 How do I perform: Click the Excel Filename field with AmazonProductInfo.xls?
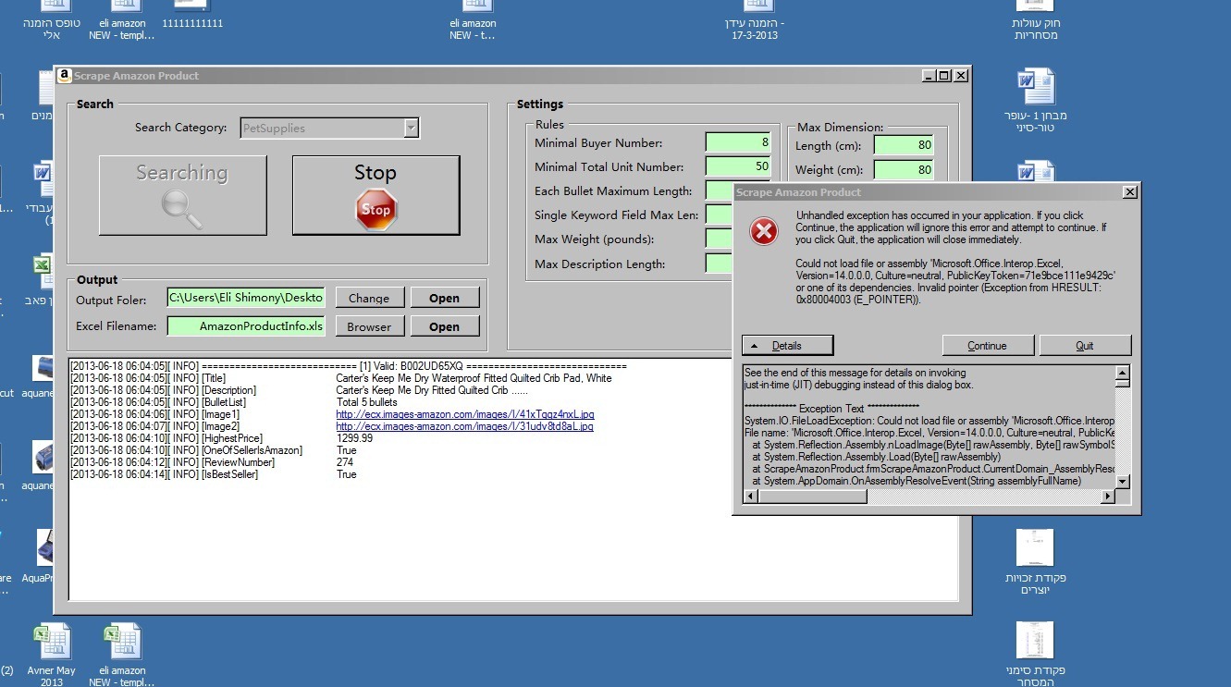click(x=246, y=326)
